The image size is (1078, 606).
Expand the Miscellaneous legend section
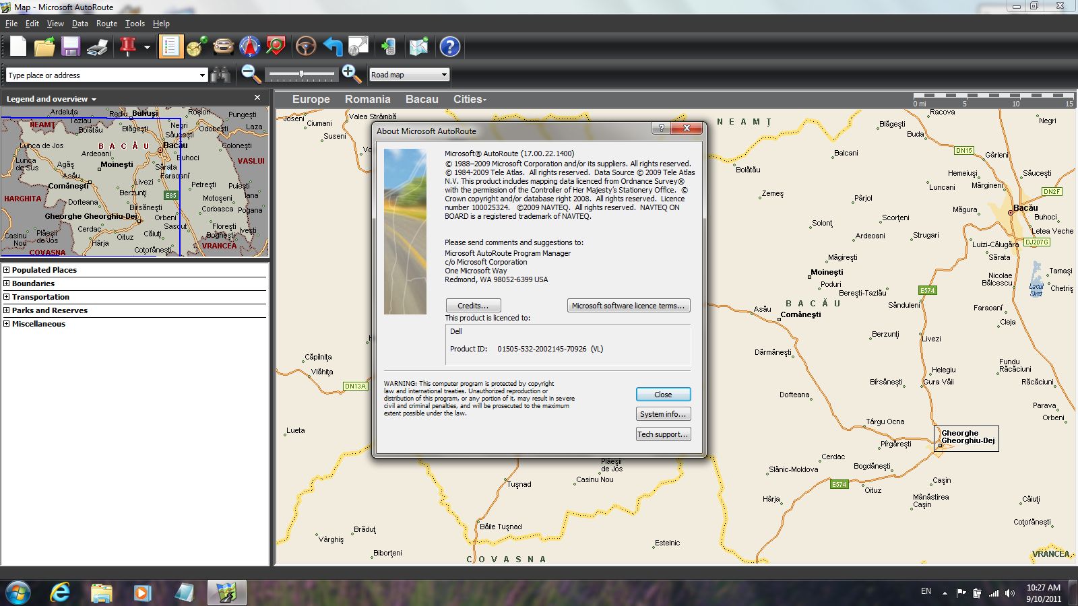pyautogui.click(x=7, y=323)
